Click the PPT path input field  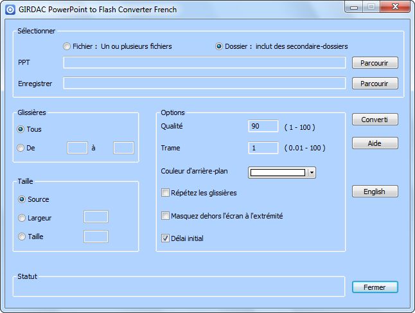click(204, 62)
